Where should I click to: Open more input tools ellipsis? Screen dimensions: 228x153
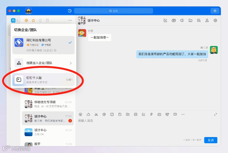[183, 114]
